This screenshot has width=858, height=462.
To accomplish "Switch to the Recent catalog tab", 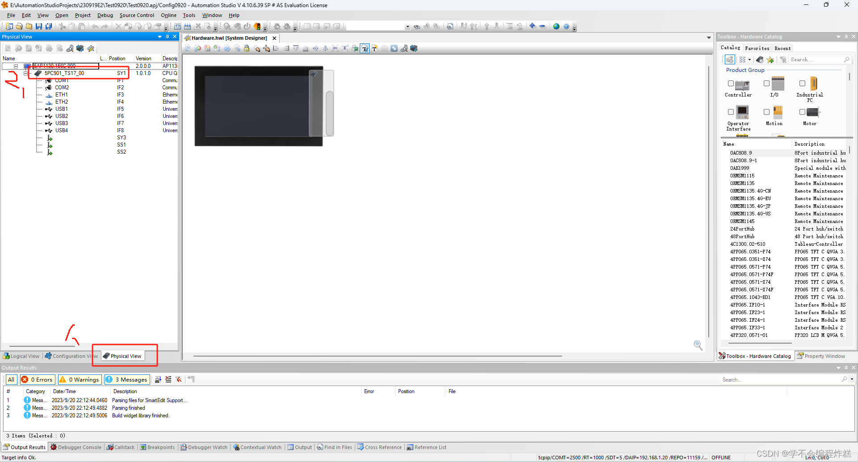I will 782,48.
